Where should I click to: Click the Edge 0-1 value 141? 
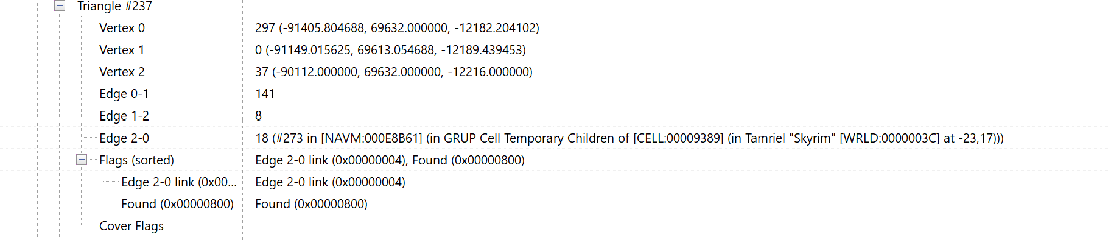265,94
